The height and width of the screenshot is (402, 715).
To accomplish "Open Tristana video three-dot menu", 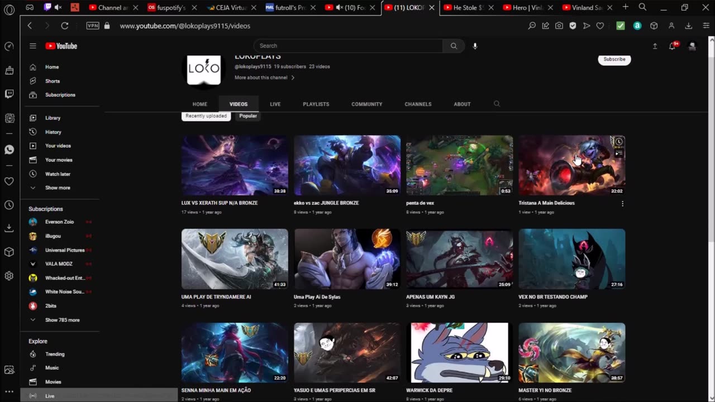I will pyautogui.click(x=622, y=204).
